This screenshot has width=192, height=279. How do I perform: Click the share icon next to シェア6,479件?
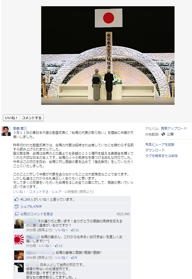tap(17, 207)
